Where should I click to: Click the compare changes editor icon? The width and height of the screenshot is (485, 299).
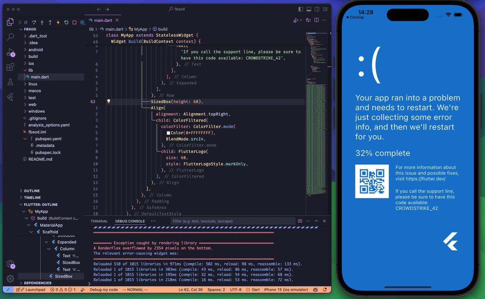coord(308,20)
